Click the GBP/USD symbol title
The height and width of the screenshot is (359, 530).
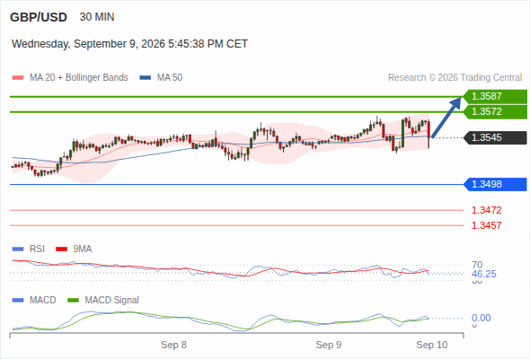tap(39, 17)
